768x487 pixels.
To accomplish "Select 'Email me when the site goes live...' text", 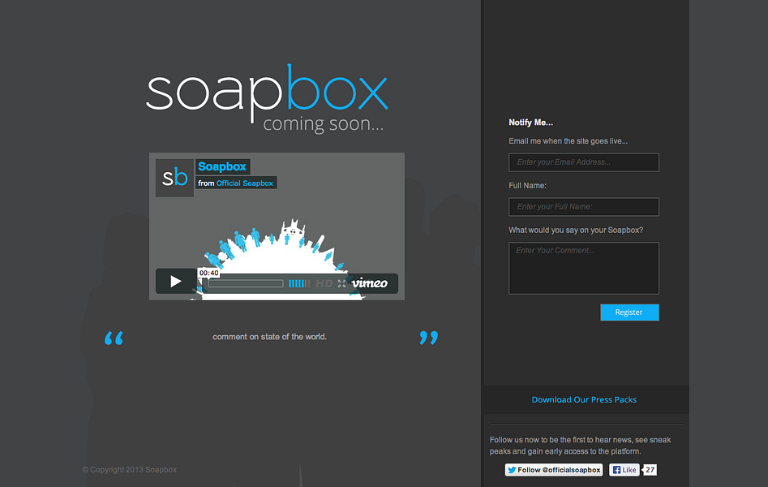I will pos(568,141).
